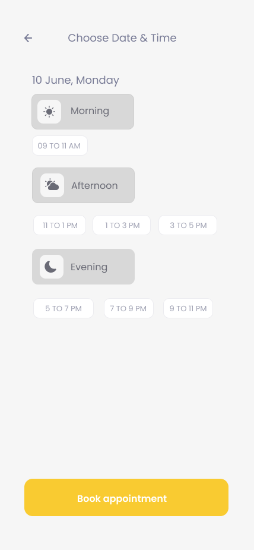Click the 10 June, Monday date heading
Viewport: 254px width, 550px height.
[75, 80]
